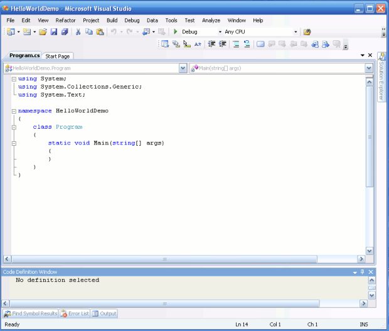Click the editor horizontal scrollbar right arrow

(361, 259)
